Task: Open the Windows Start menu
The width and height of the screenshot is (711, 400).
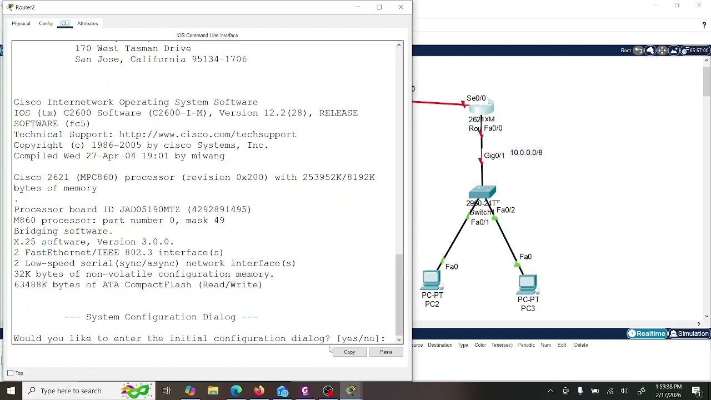Action: (11, 391)
